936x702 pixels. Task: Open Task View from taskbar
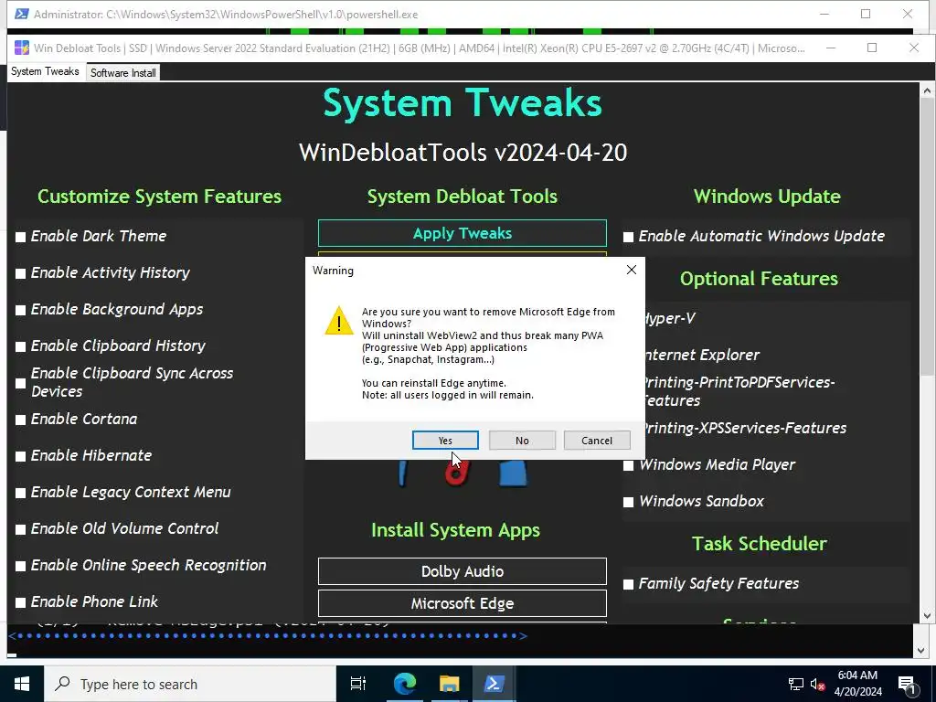point(358,684)
